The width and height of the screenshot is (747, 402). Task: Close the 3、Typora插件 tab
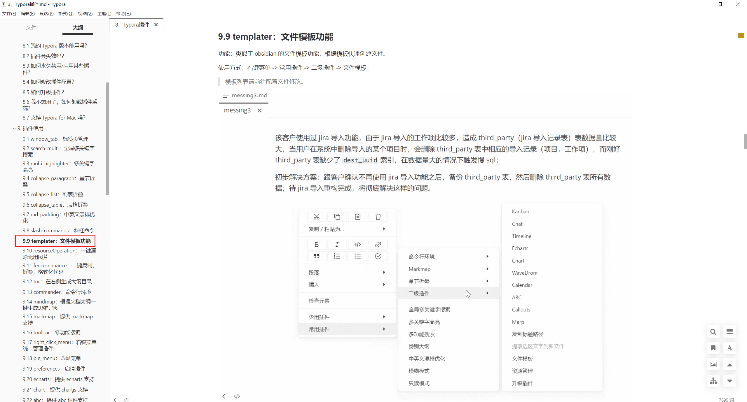156,25
